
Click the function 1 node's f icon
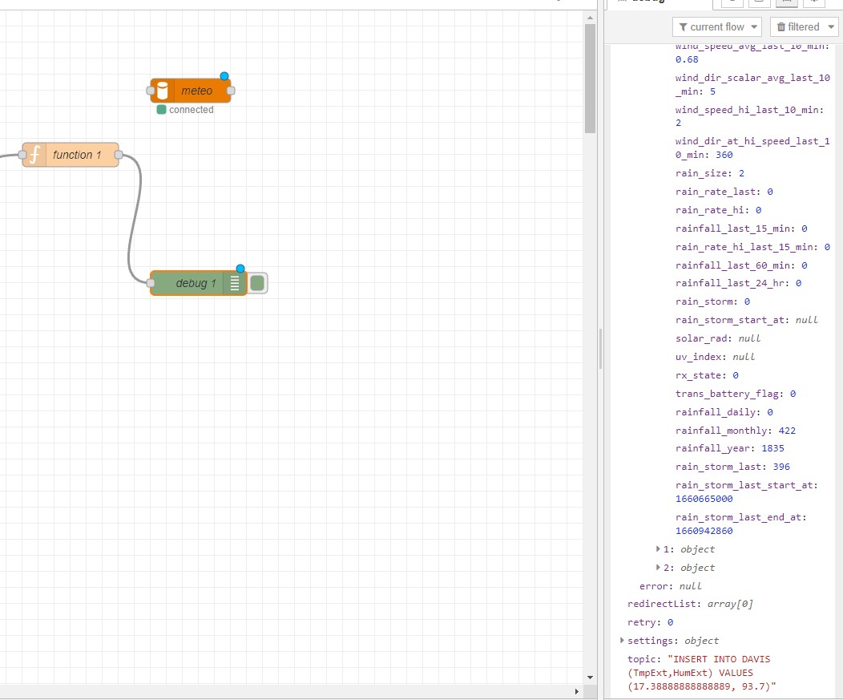pyautogui.click(x=34, y=155)
